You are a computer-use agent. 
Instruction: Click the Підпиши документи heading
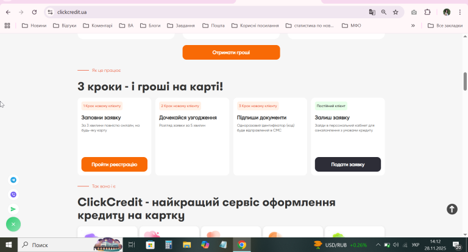point(262,117)
